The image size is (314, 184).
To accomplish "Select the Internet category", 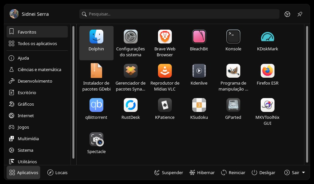I will (37, 116).
